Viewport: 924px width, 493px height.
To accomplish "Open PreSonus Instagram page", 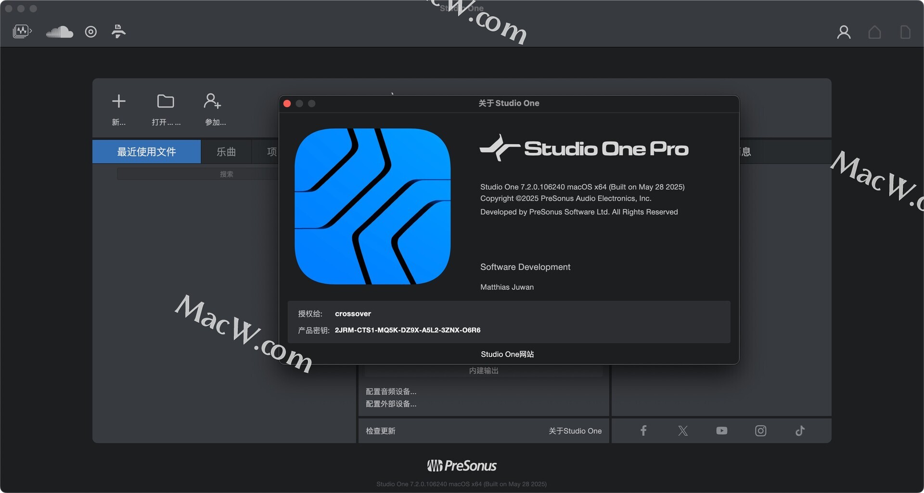I will click(760, 430).
